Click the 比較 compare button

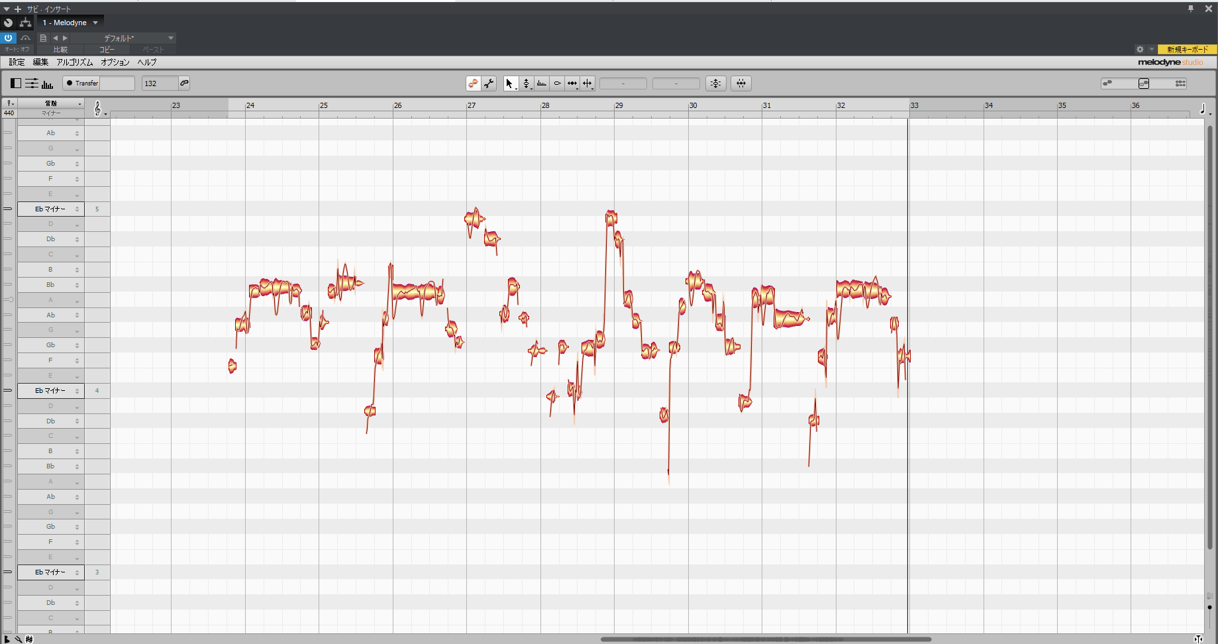(x=60, y=49)
